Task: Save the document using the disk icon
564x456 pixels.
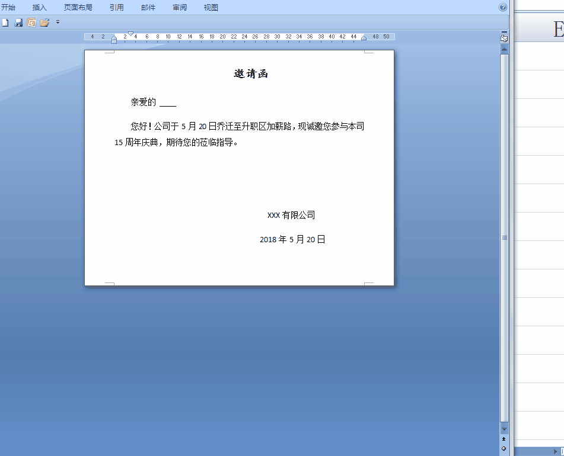Action: tap(18, 23)
